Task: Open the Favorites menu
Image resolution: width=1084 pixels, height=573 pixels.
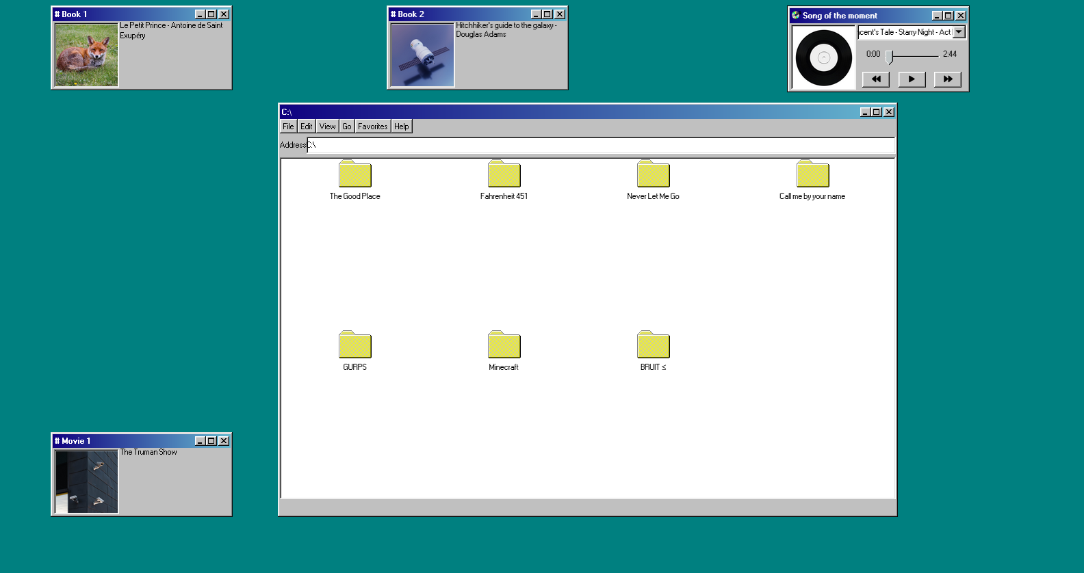Action: 372,126
